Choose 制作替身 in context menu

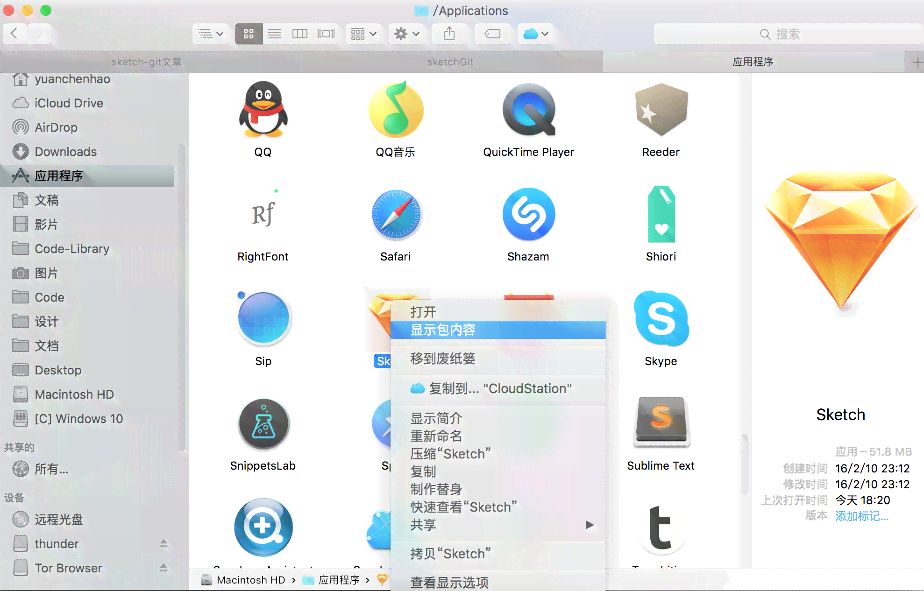[x=498, y=489]
